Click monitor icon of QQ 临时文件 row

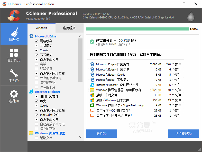point(92,110)
